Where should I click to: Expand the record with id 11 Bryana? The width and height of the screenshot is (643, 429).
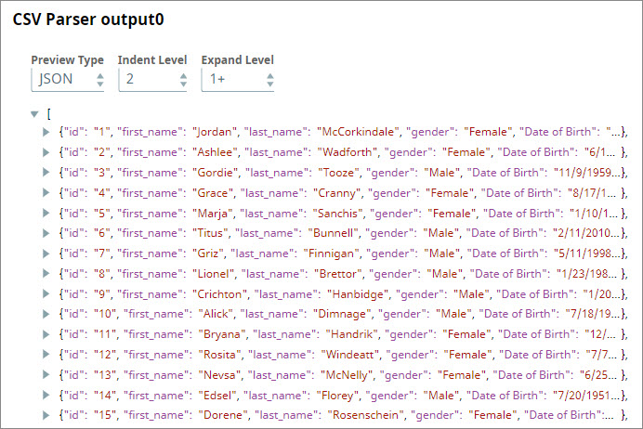pyautogui.click(x=46, y=334)
